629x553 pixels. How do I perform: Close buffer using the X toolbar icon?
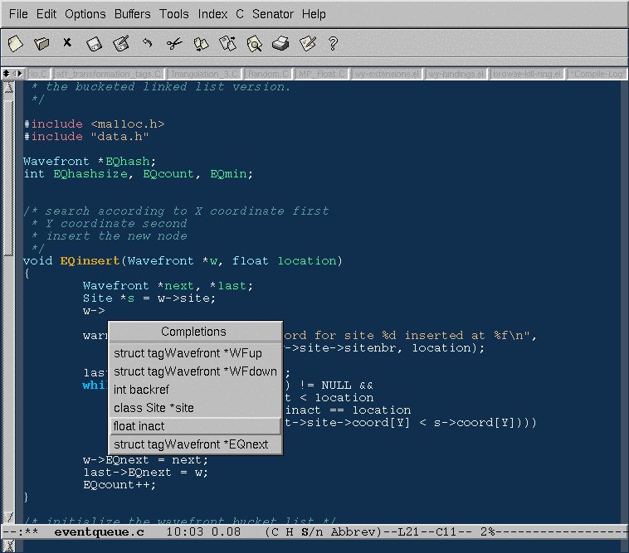click(x=67, y=43)
